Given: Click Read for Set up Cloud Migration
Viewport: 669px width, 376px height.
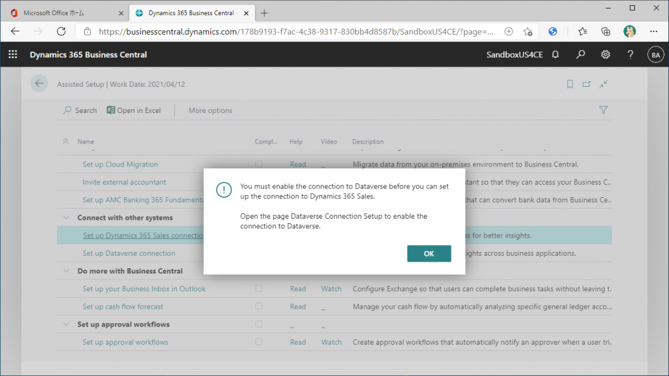Looking at the screenshot, I should 298,164.
